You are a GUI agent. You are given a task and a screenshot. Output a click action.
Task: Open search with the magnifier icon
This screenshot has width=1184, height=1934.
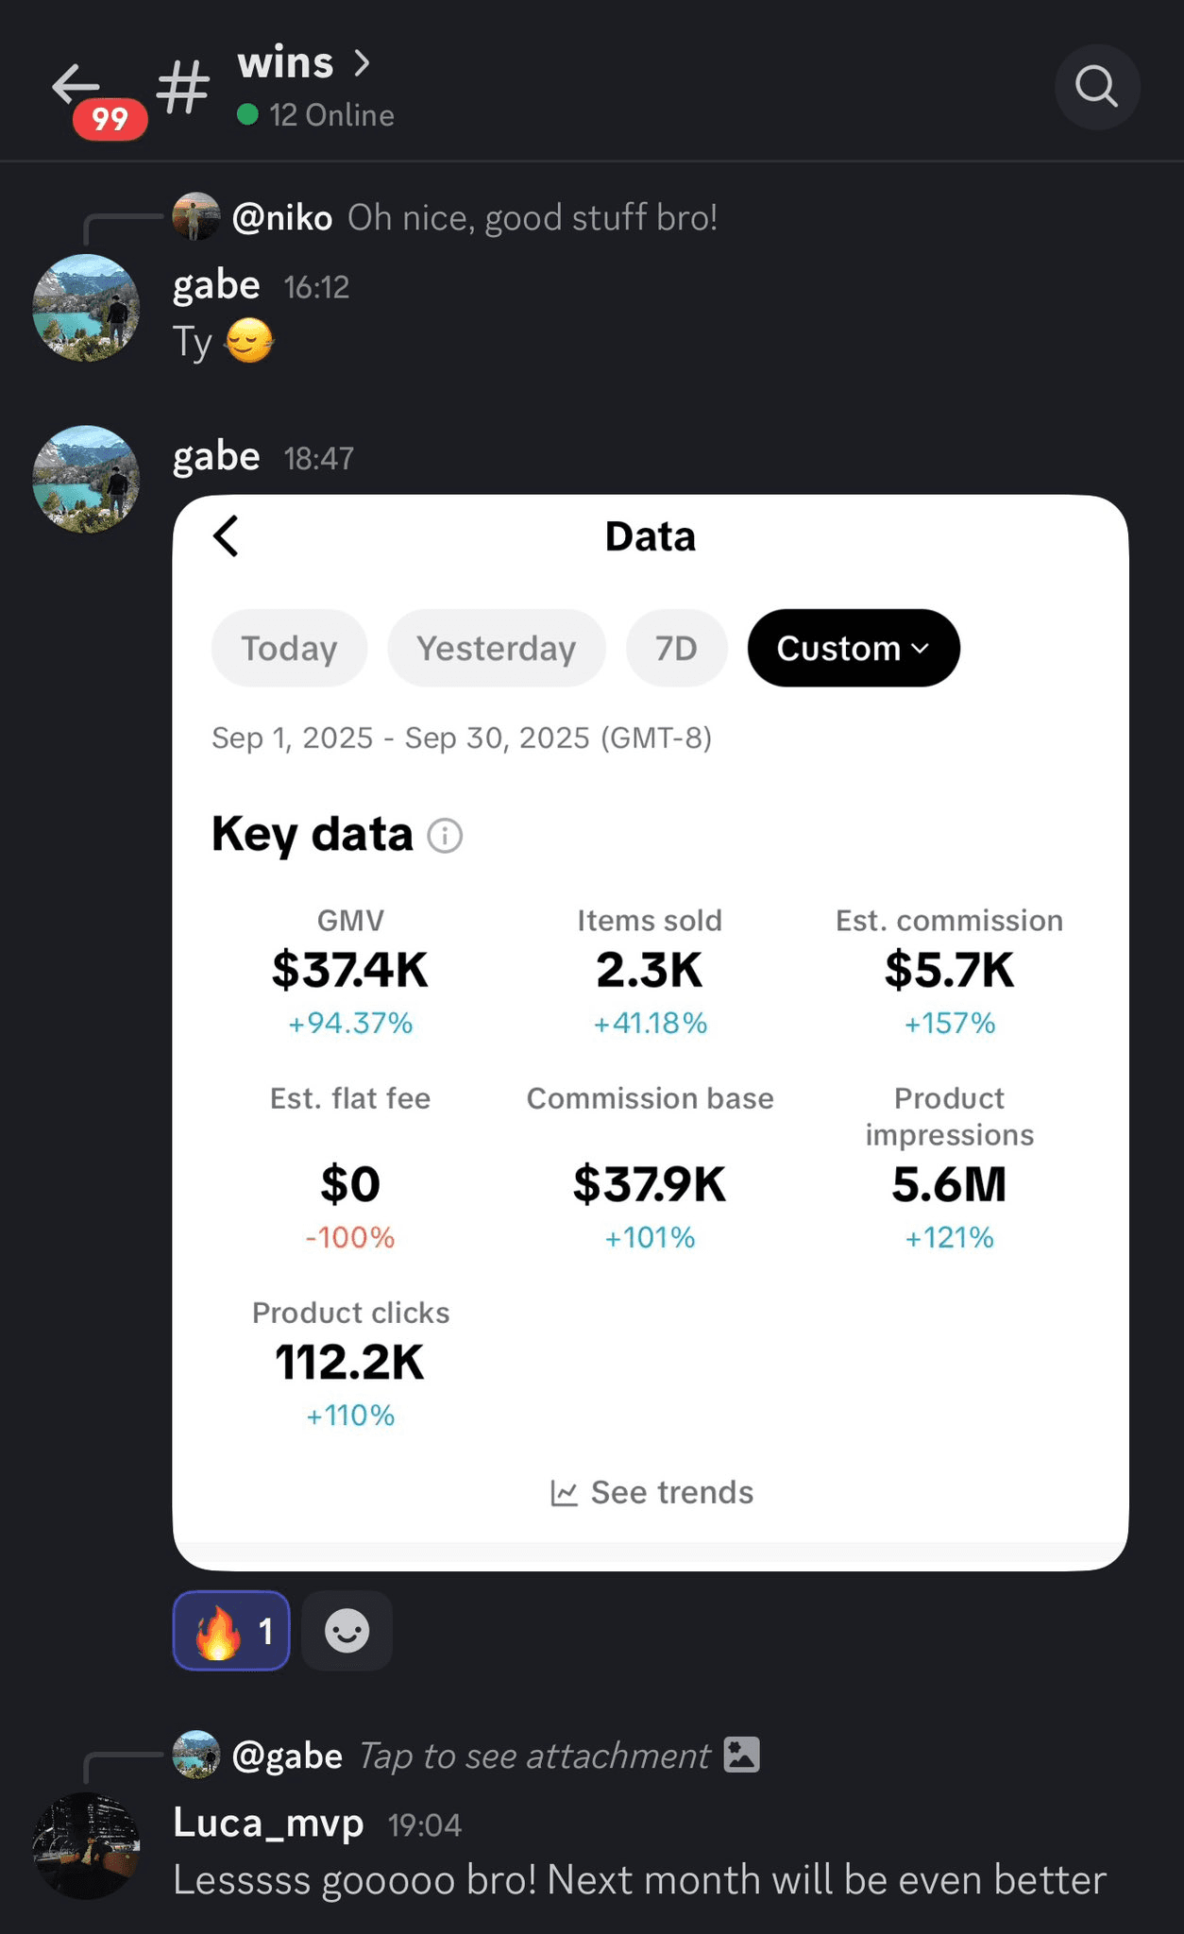tap(1096, 87)
